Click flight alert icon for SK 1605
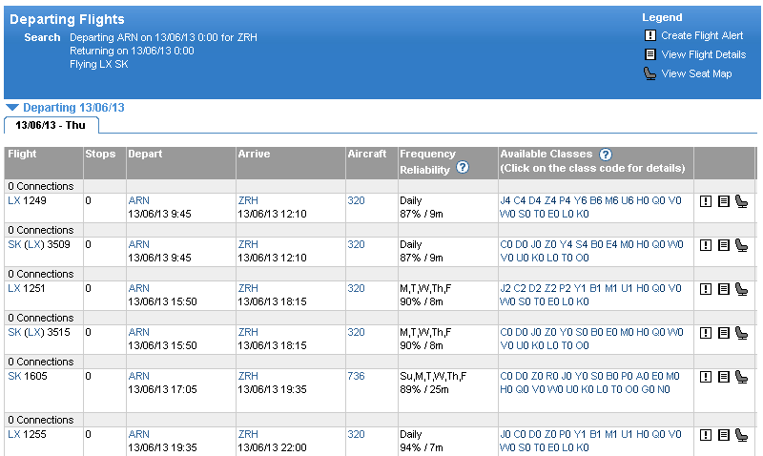Screen dimensions: 763x456 [x=706, y=377]
